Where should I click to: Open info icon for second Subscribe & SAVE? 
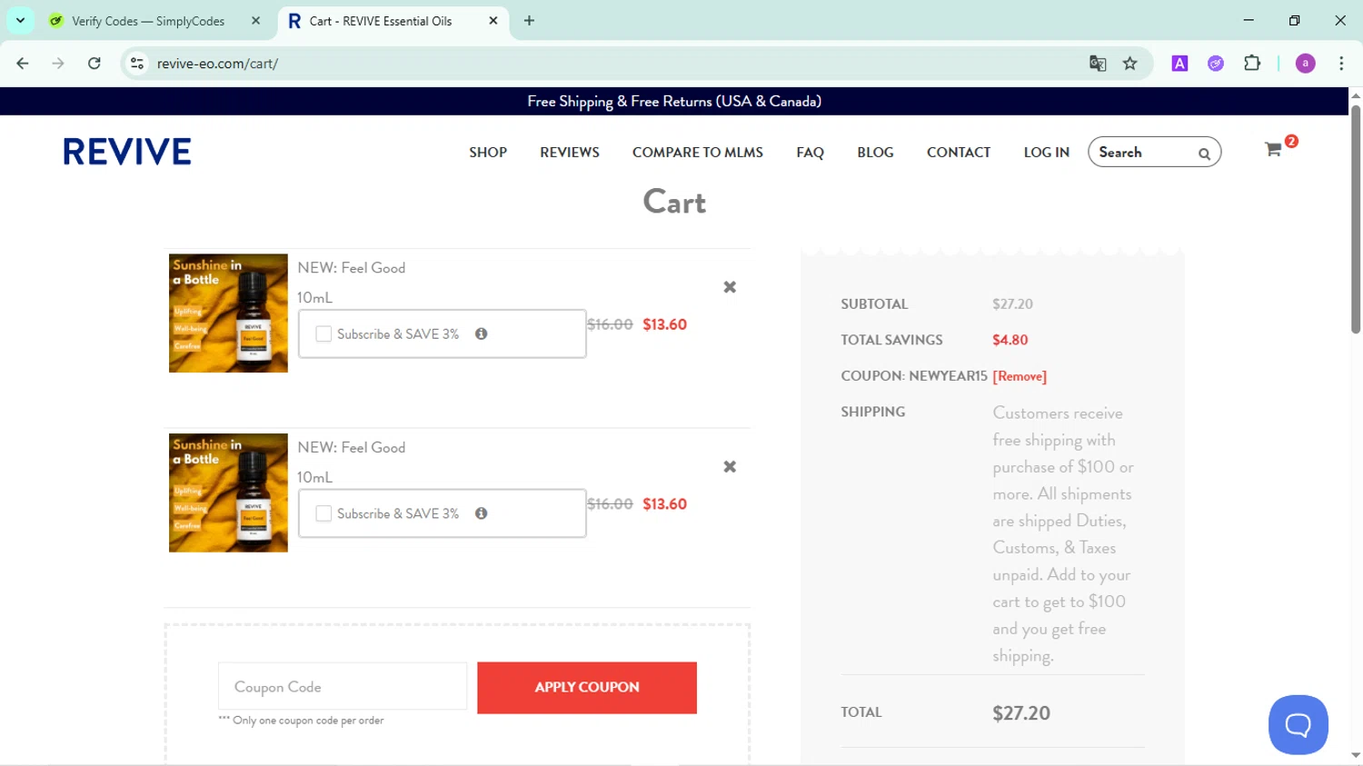(x=482, y=513)
